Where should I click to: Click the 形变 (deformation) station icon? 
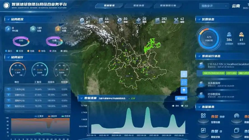tap(101, 20)
